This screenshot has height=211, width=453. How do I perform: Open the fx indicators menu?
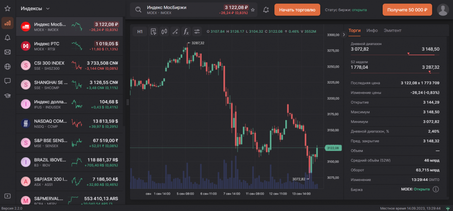coord(186,31)
